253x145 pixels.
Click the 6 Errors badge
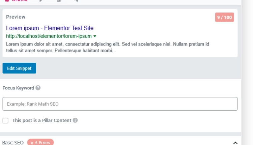(40, 143)
